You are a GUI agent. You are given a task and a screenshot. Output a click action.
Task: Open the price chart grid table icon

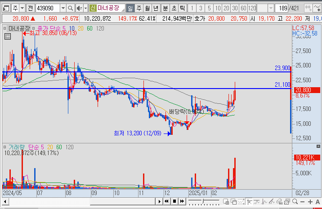[x=8, y=36]
